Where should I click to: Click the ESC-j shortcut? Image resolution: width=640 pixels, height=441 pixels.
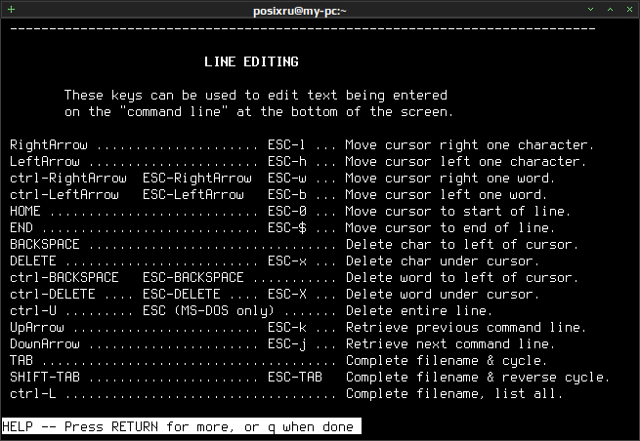[287, 344]
